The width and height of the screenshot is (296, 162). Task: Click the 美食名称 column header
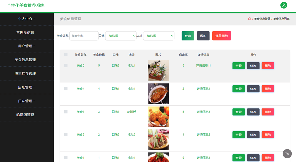click(x=80, y=55)
